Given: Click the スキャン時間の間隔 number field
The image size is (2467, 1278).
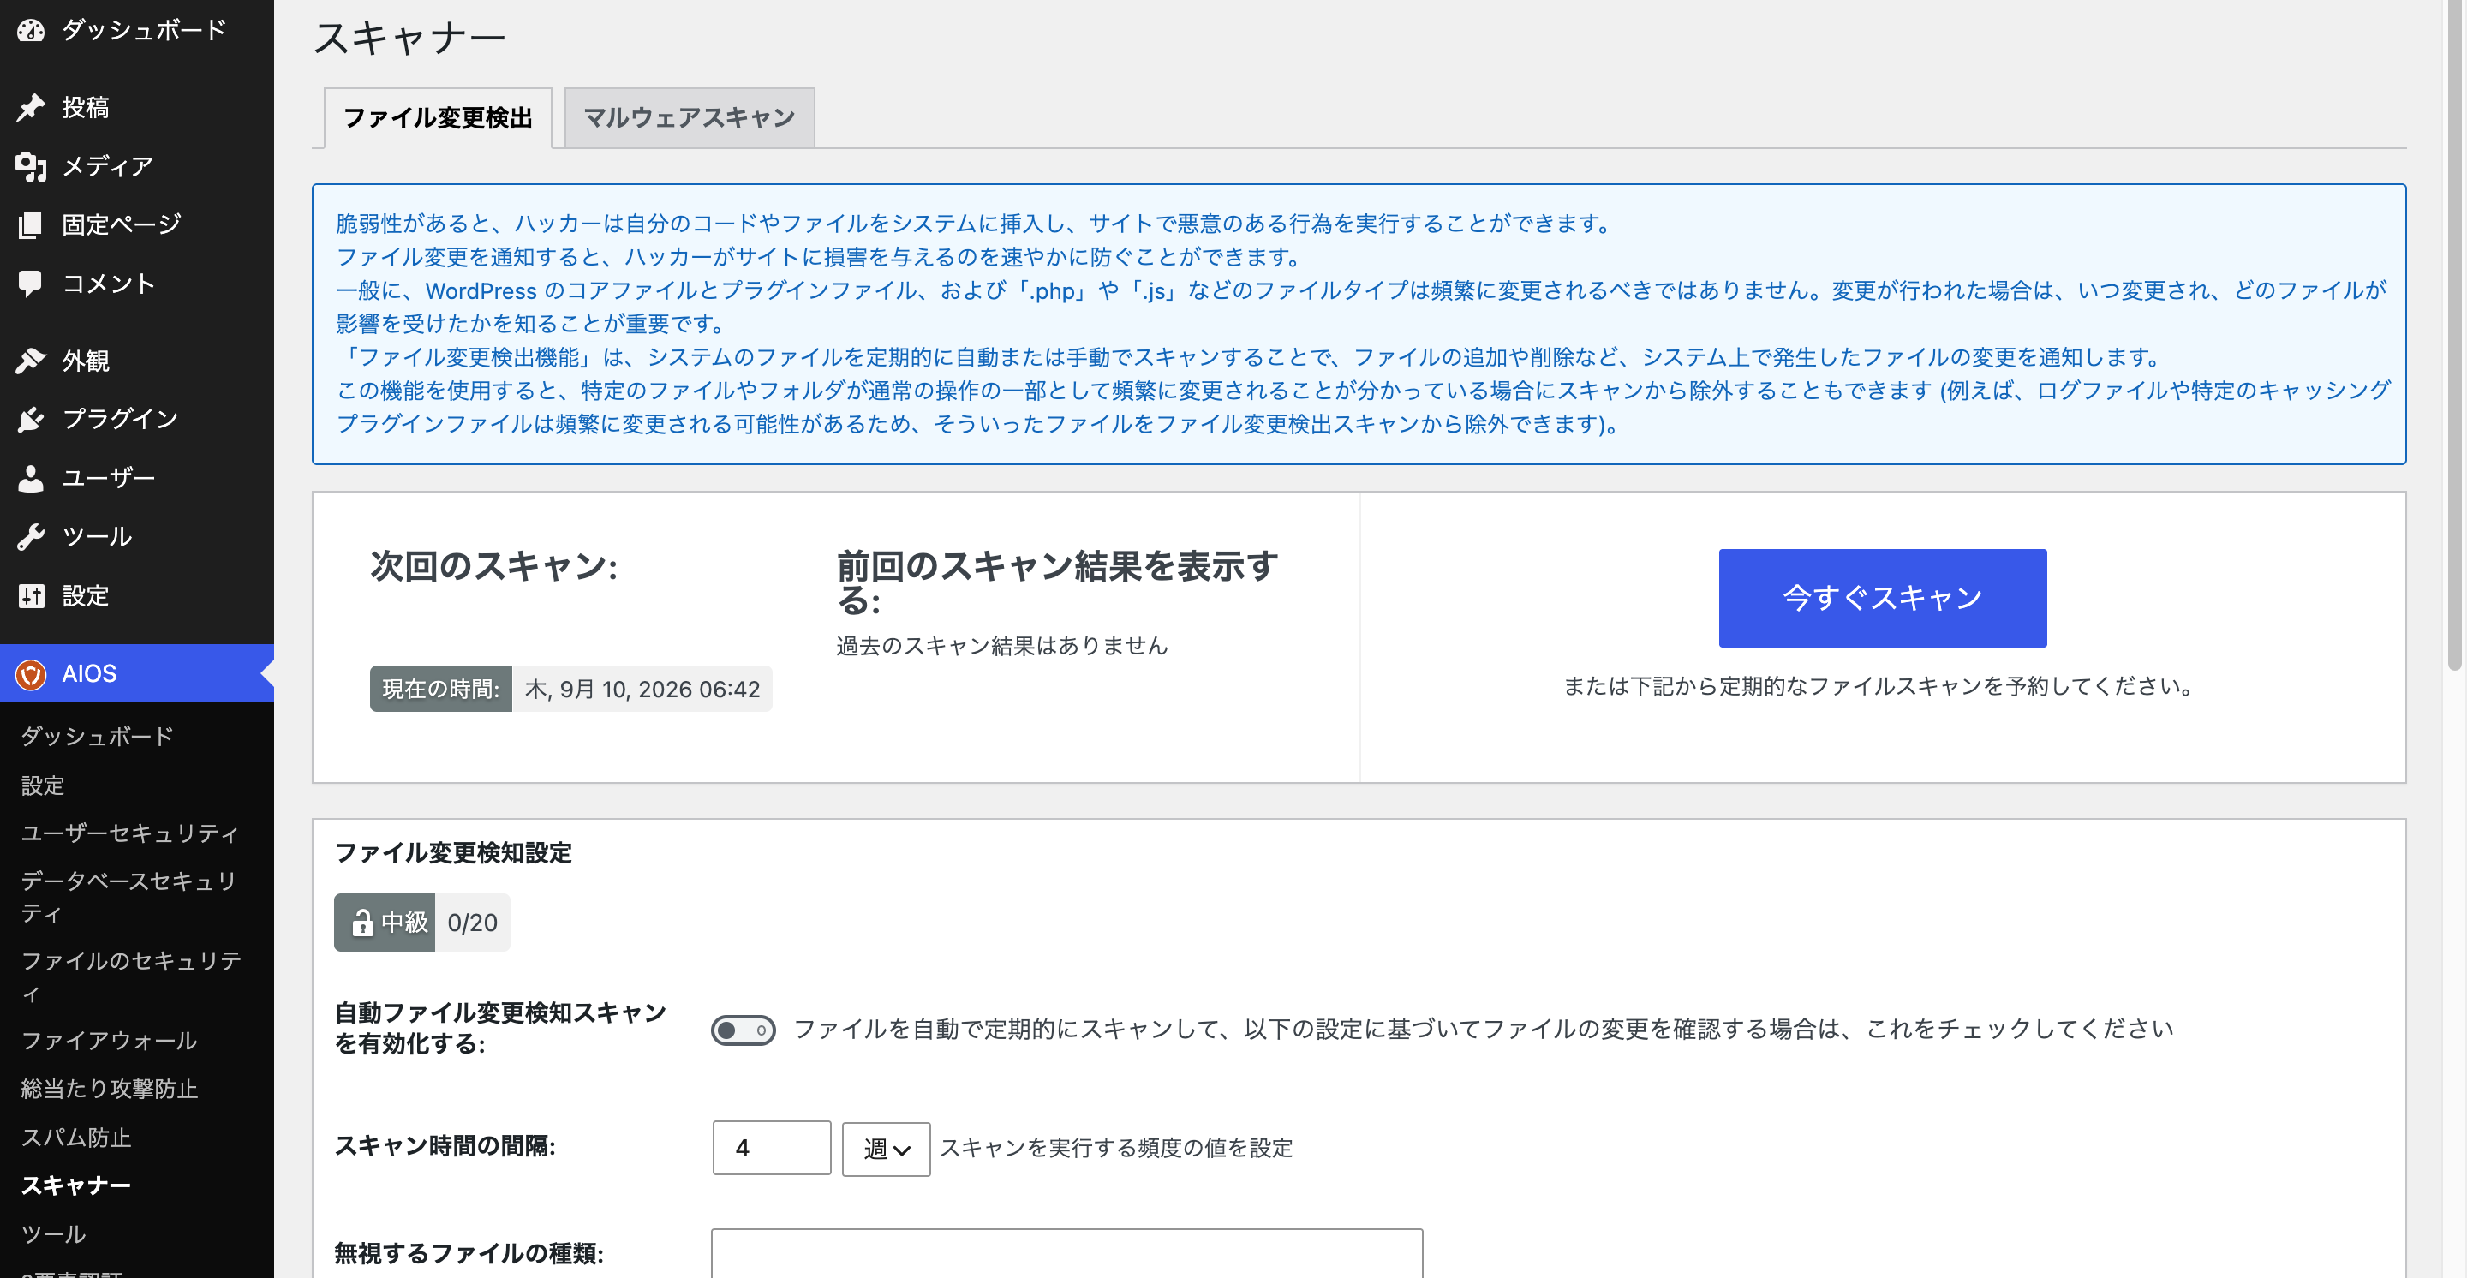Looking at the screenshot, I should click(772, 1148).
